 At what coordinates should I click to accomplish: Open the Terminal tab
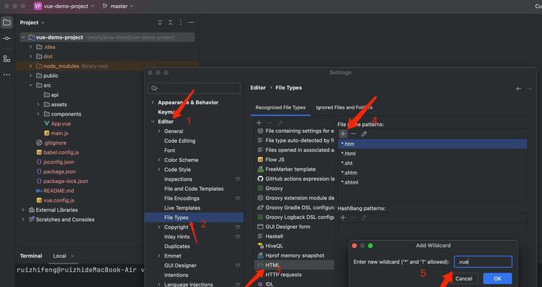click(x=31, y=255)
